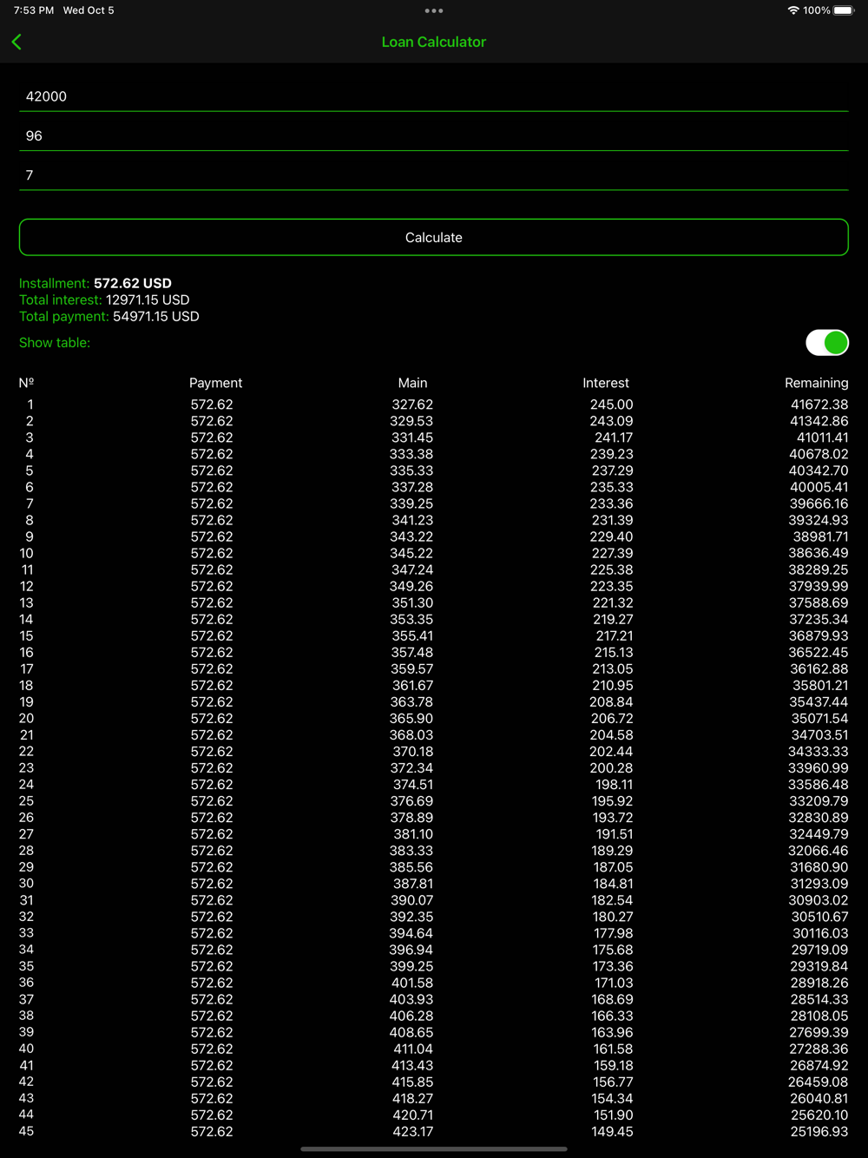Select interest value 180.27

click(613, 917)
